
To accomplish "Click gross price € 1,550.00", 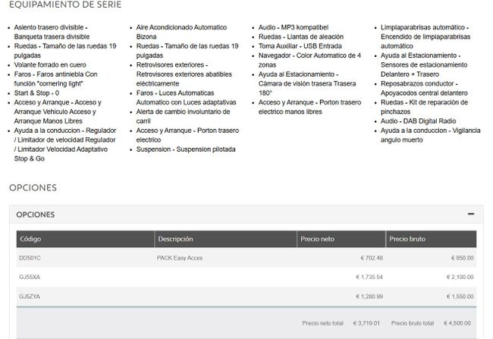I will pyautogui.click(x=460, y=297).
